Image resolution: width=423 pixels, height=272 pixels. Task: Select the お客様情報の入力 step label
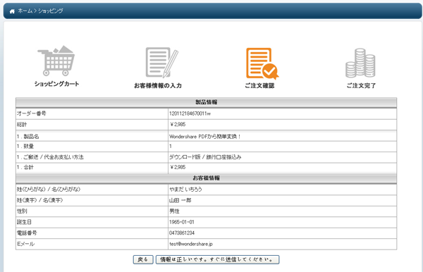point(158,86)
